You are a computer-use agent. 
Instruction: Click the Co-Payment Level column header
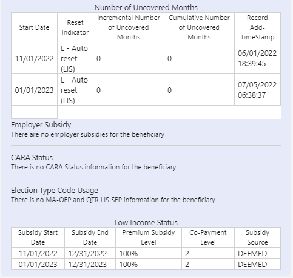208,237
